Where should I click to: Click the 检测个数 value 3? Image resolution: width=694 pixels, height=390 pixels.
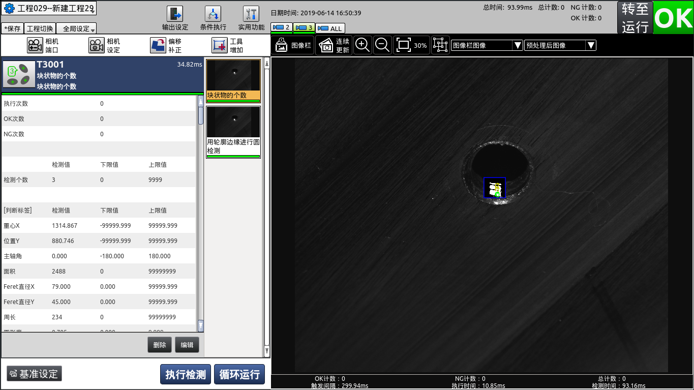click(x=54, y=180)
